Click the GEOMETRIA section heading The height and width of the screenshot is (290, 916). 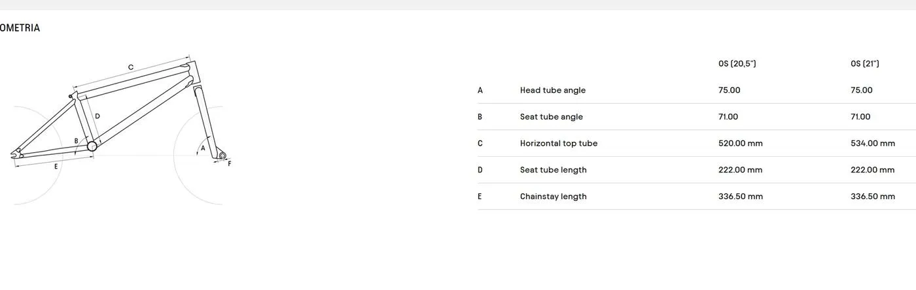(x=20, y=28)
